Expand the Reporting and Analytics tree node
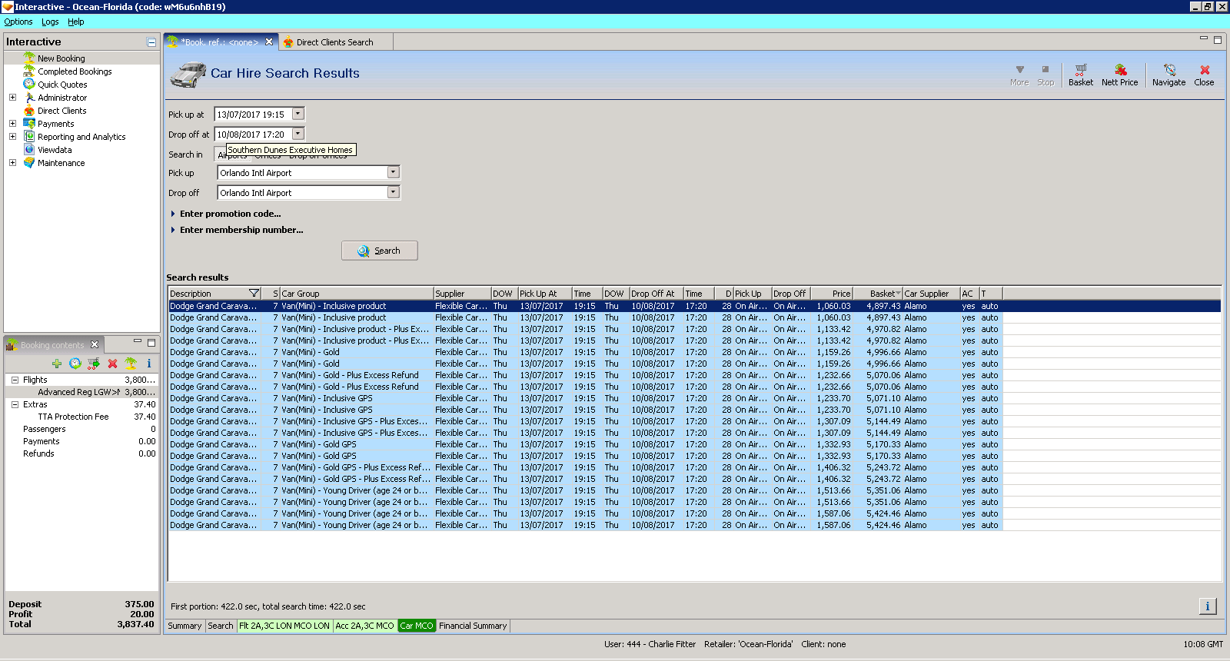The image size is (1230, 661). click(12, 137)
